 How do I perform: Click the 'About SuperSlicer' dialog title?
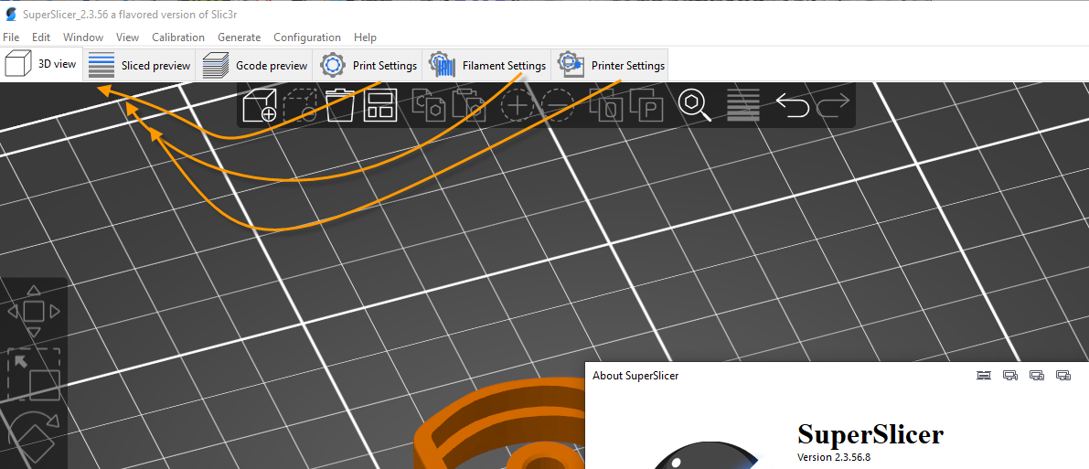[635, 376]
